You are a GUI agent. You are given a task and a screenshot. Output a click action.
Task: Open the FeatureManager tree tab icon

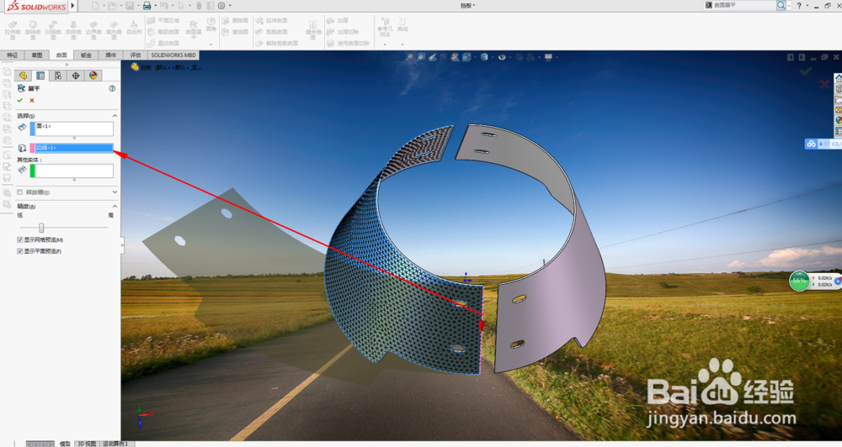pyautogui.click(x=23, y=76)
